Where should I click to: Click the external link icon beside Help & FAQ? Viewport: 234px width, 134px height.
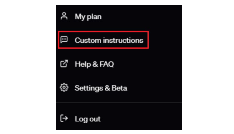(64, 64)
